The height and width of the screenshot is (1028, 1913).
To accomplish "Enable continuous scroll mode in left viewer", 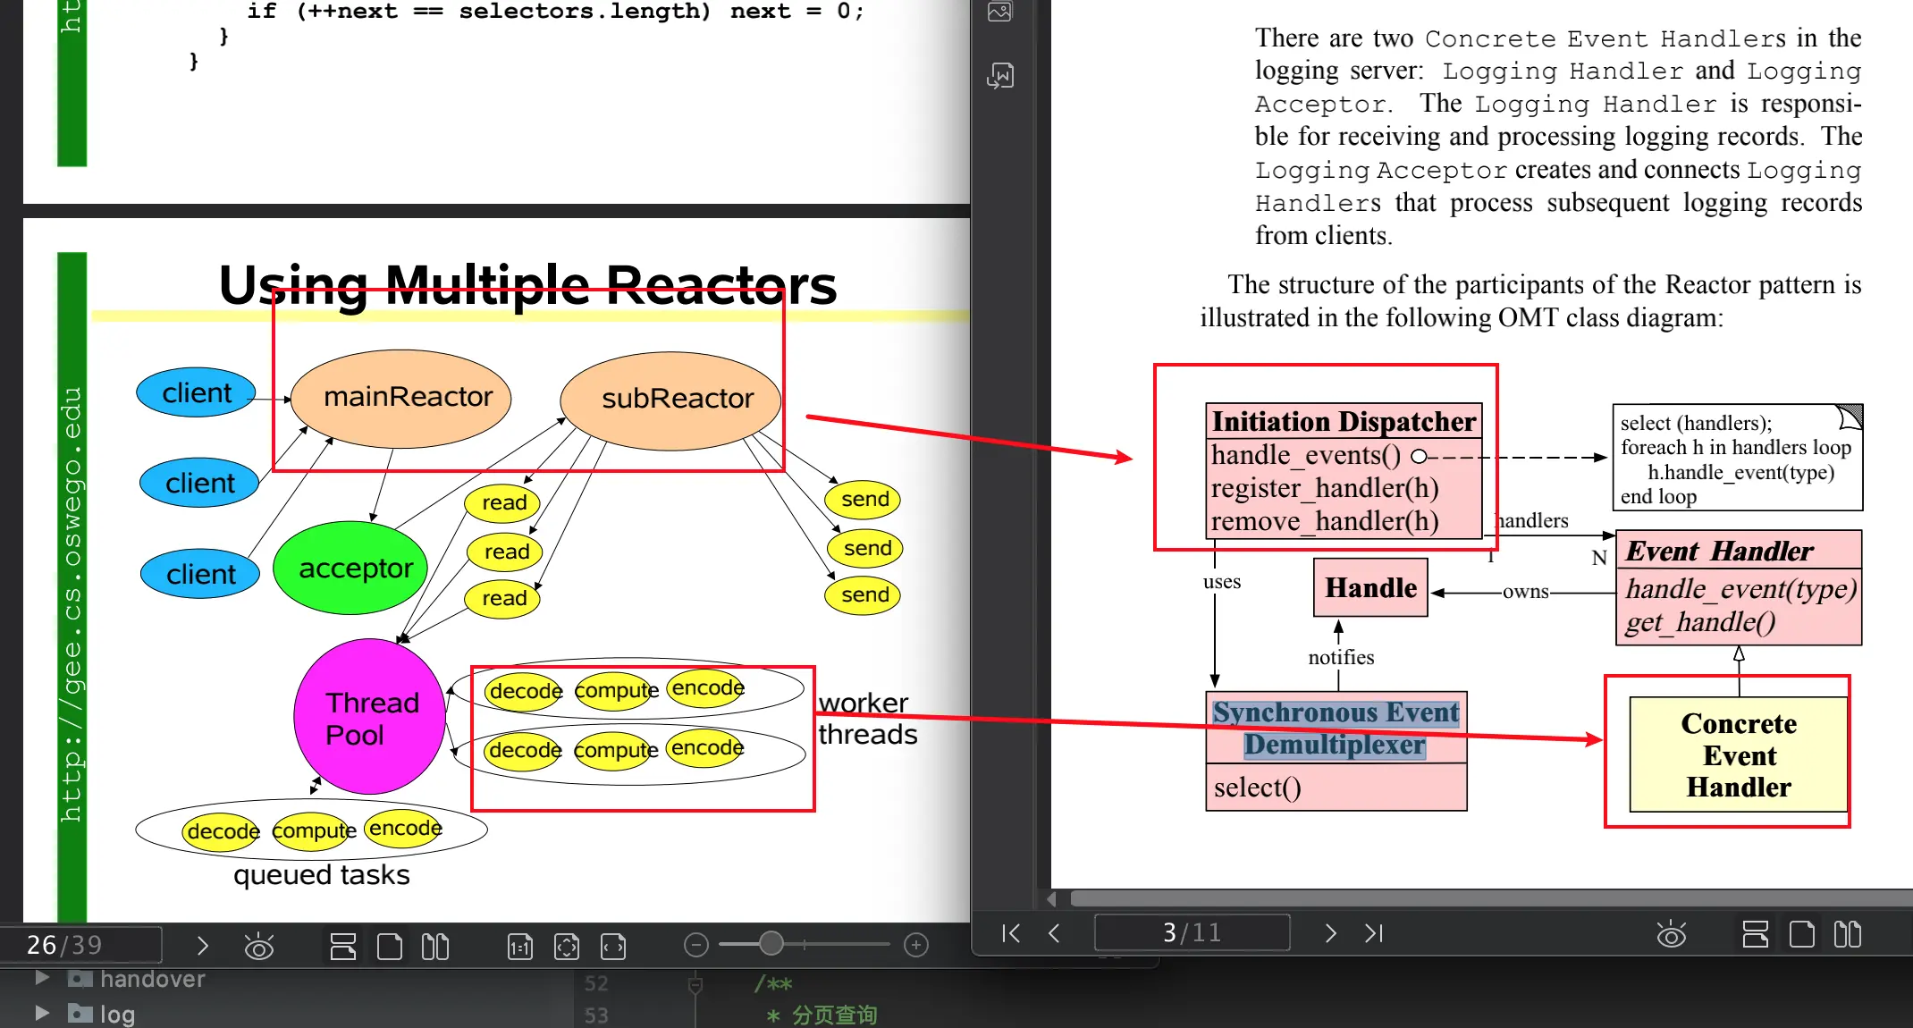I will coord(343,946).
